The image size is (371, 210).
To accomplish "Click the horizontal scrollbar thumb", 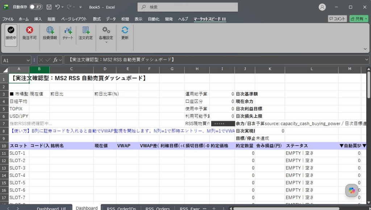I will pos(286,209).
